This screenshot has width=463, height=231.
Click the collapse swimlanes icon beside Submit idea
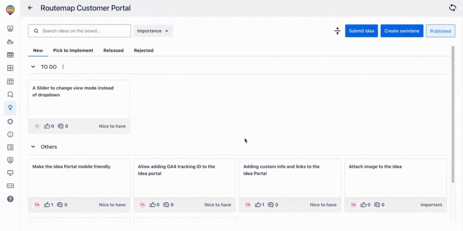337,31
